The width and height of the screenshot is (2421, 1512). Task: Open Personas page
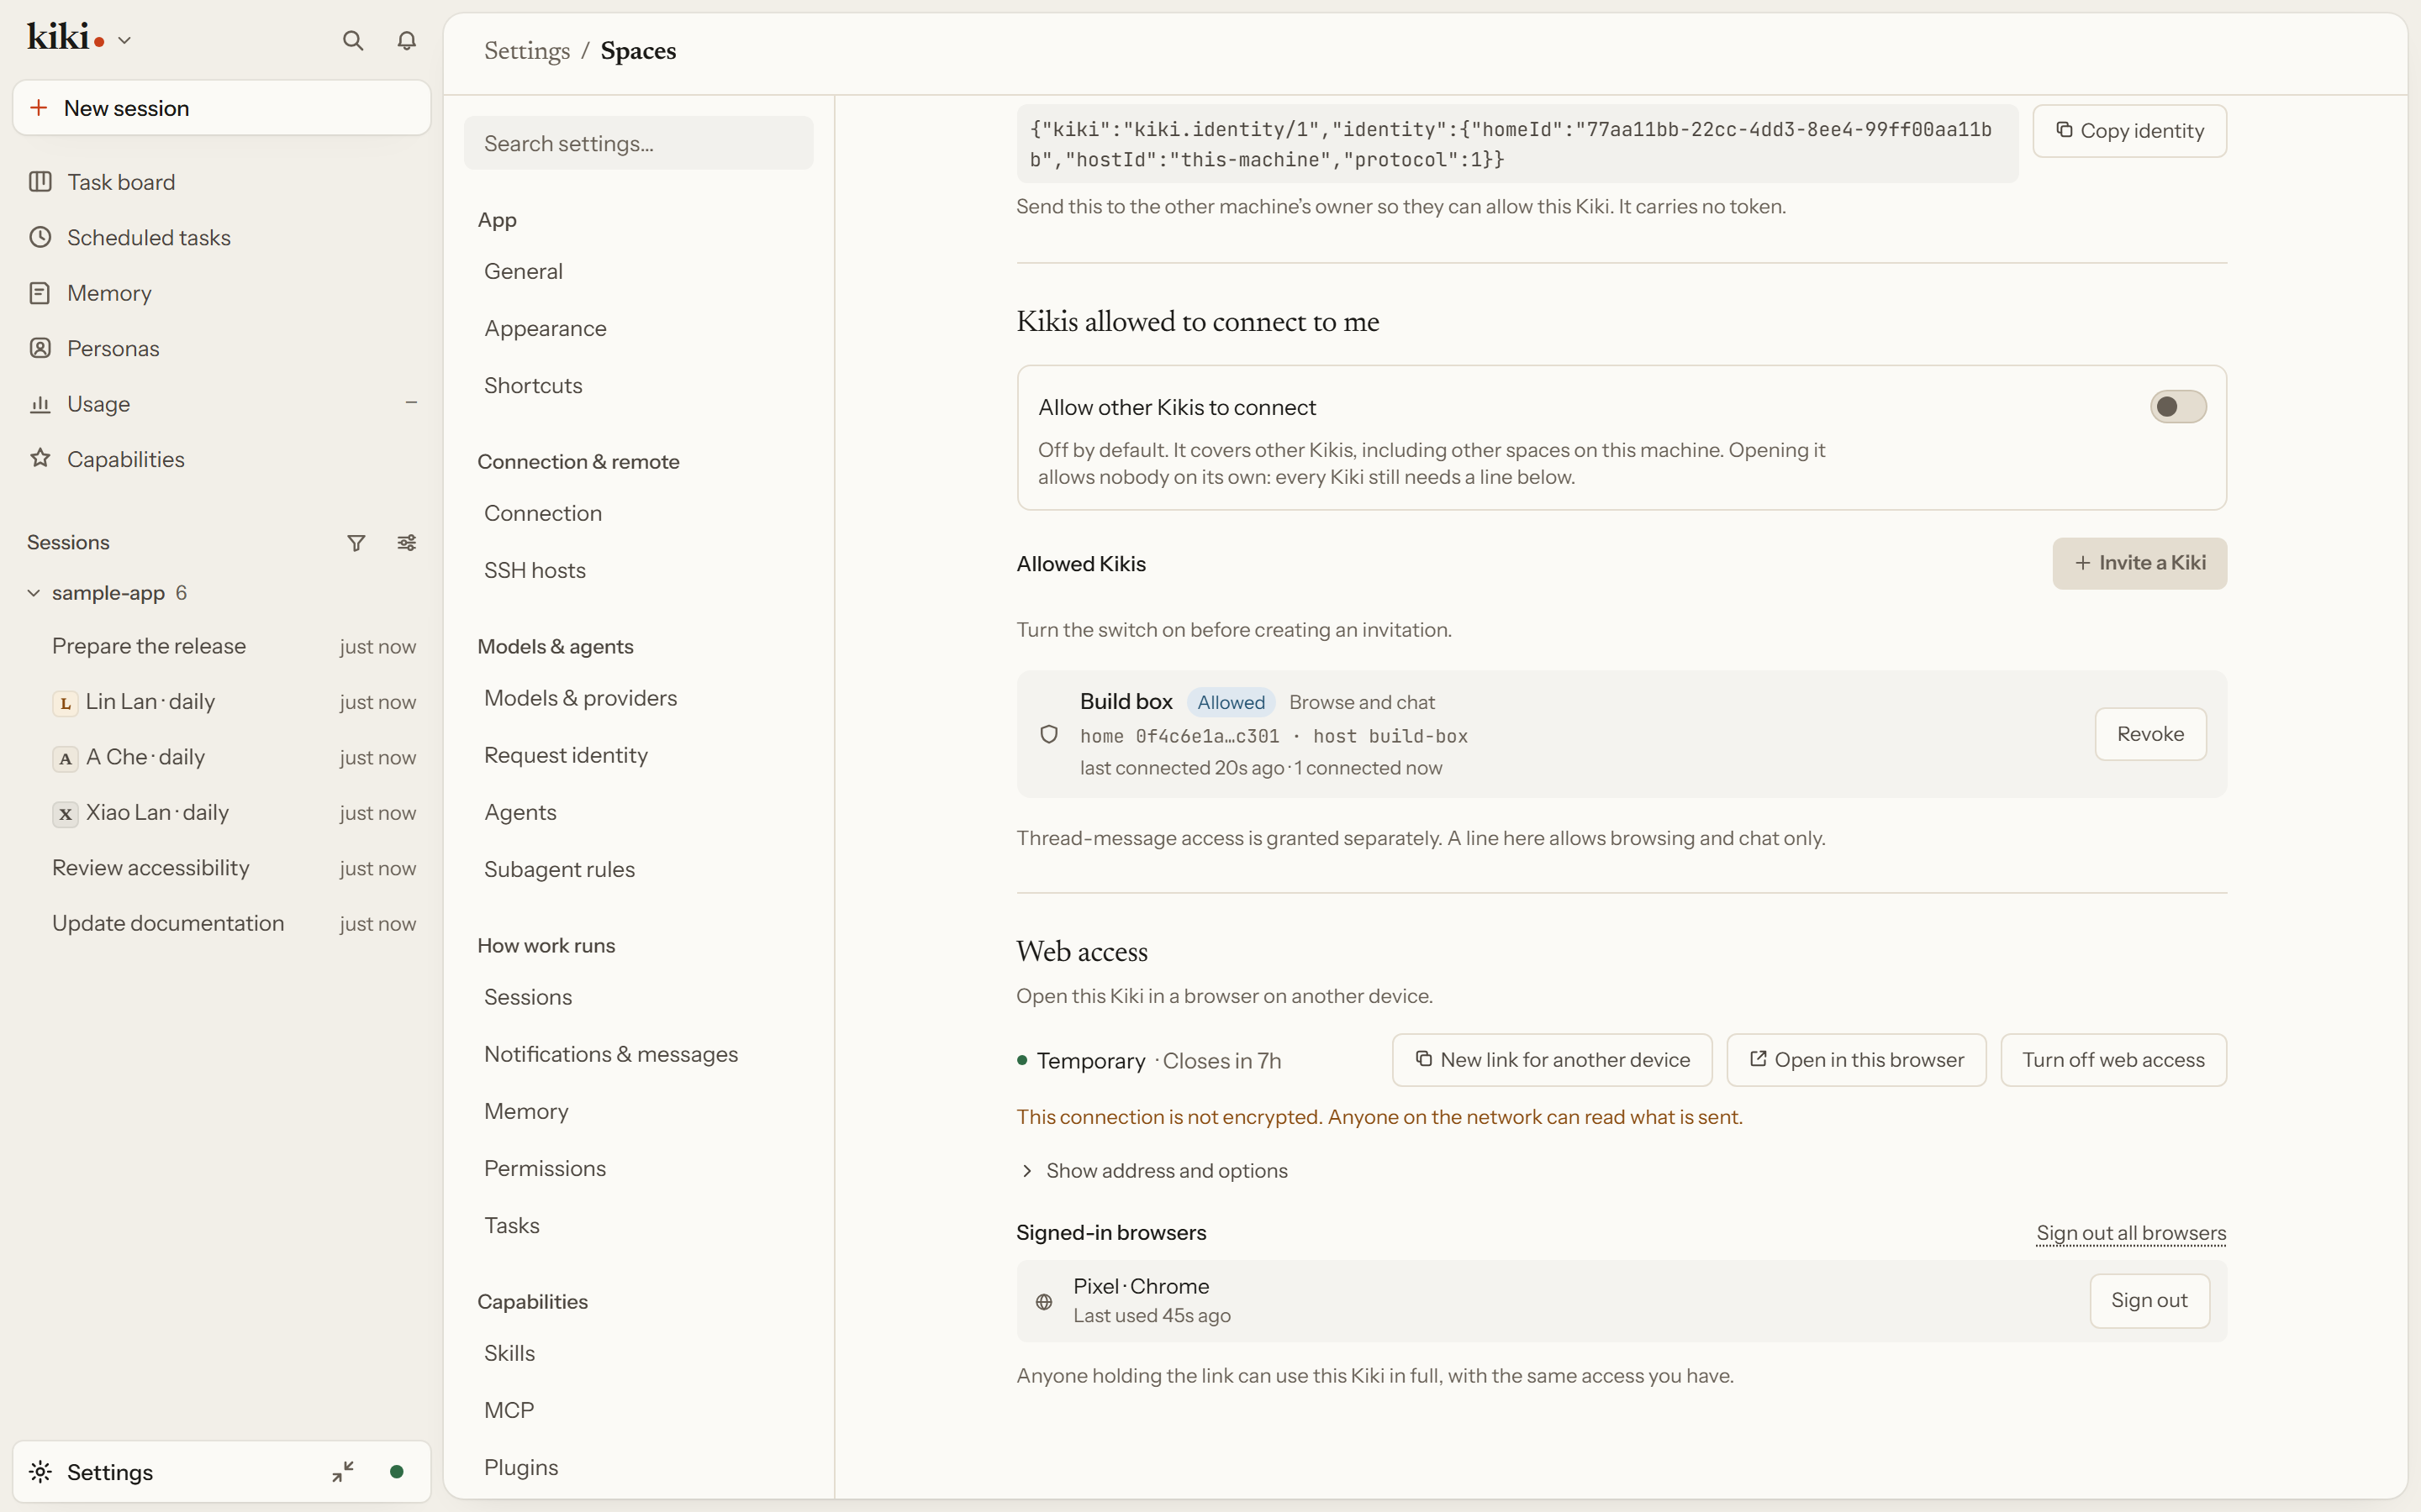coord(221,349)
